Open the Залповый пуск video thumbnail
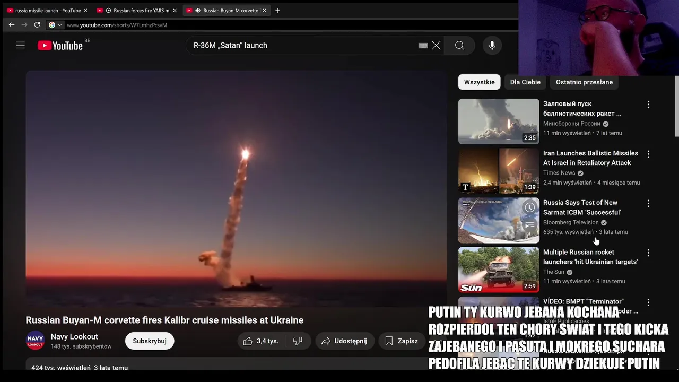 [x=499, y=121]
